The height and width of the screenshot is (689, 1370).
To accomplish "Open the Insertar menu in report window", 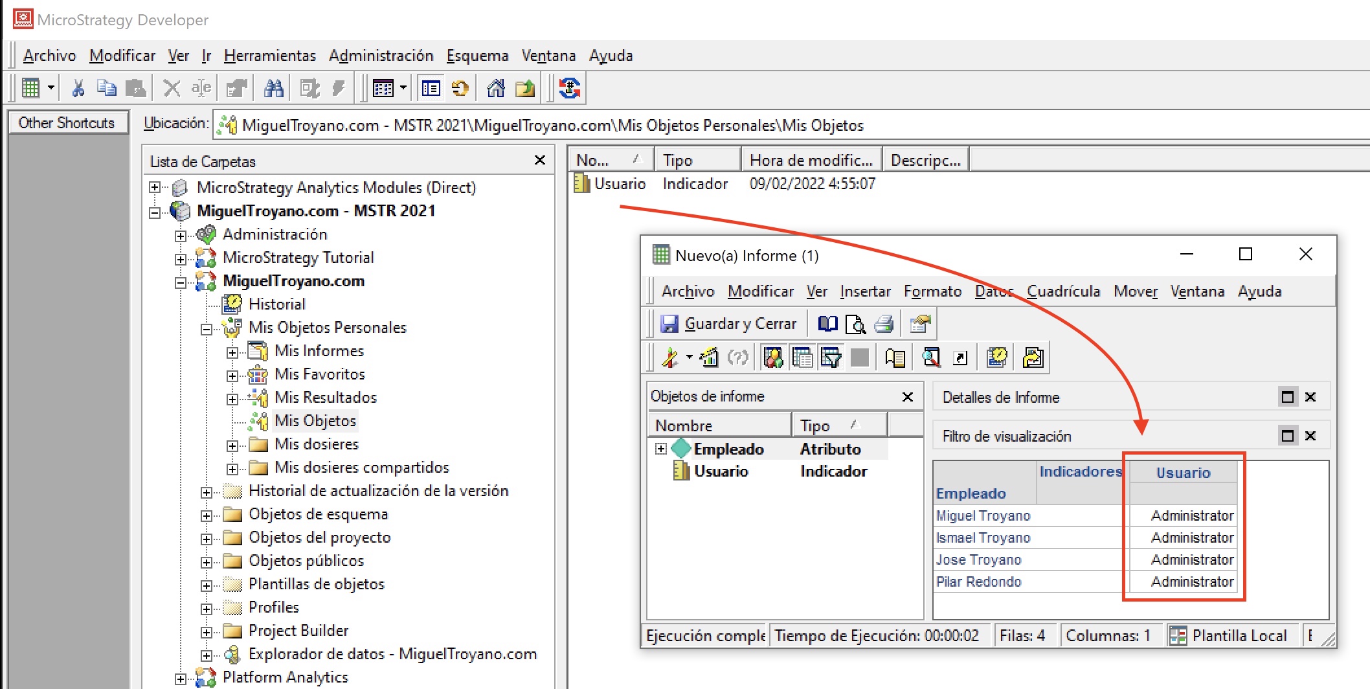I will pyautogui.click(x=865, y=291).
